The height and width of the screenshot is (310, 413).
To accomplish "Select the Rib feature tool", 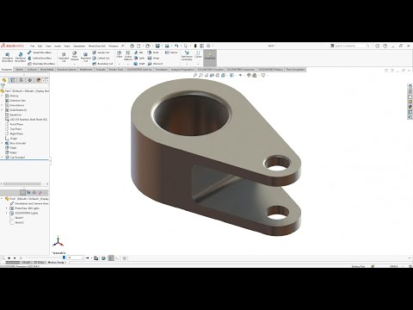I will 139,53.
